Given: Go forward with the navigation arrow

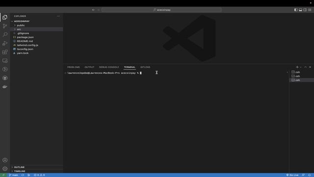Looking at the screenshot, I should click(x=98, y=10).
